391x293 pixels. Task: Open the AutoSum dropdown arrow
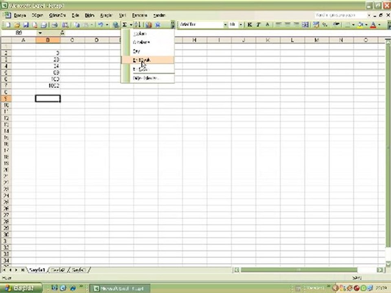[x=131, y=25]
